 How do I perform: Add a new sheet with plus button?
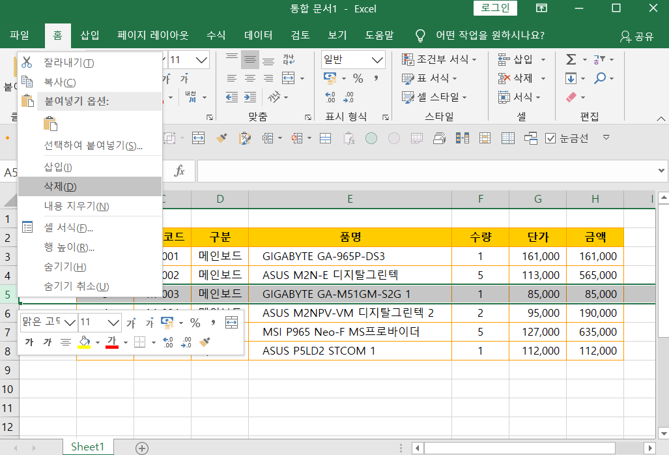click(142, 448)
